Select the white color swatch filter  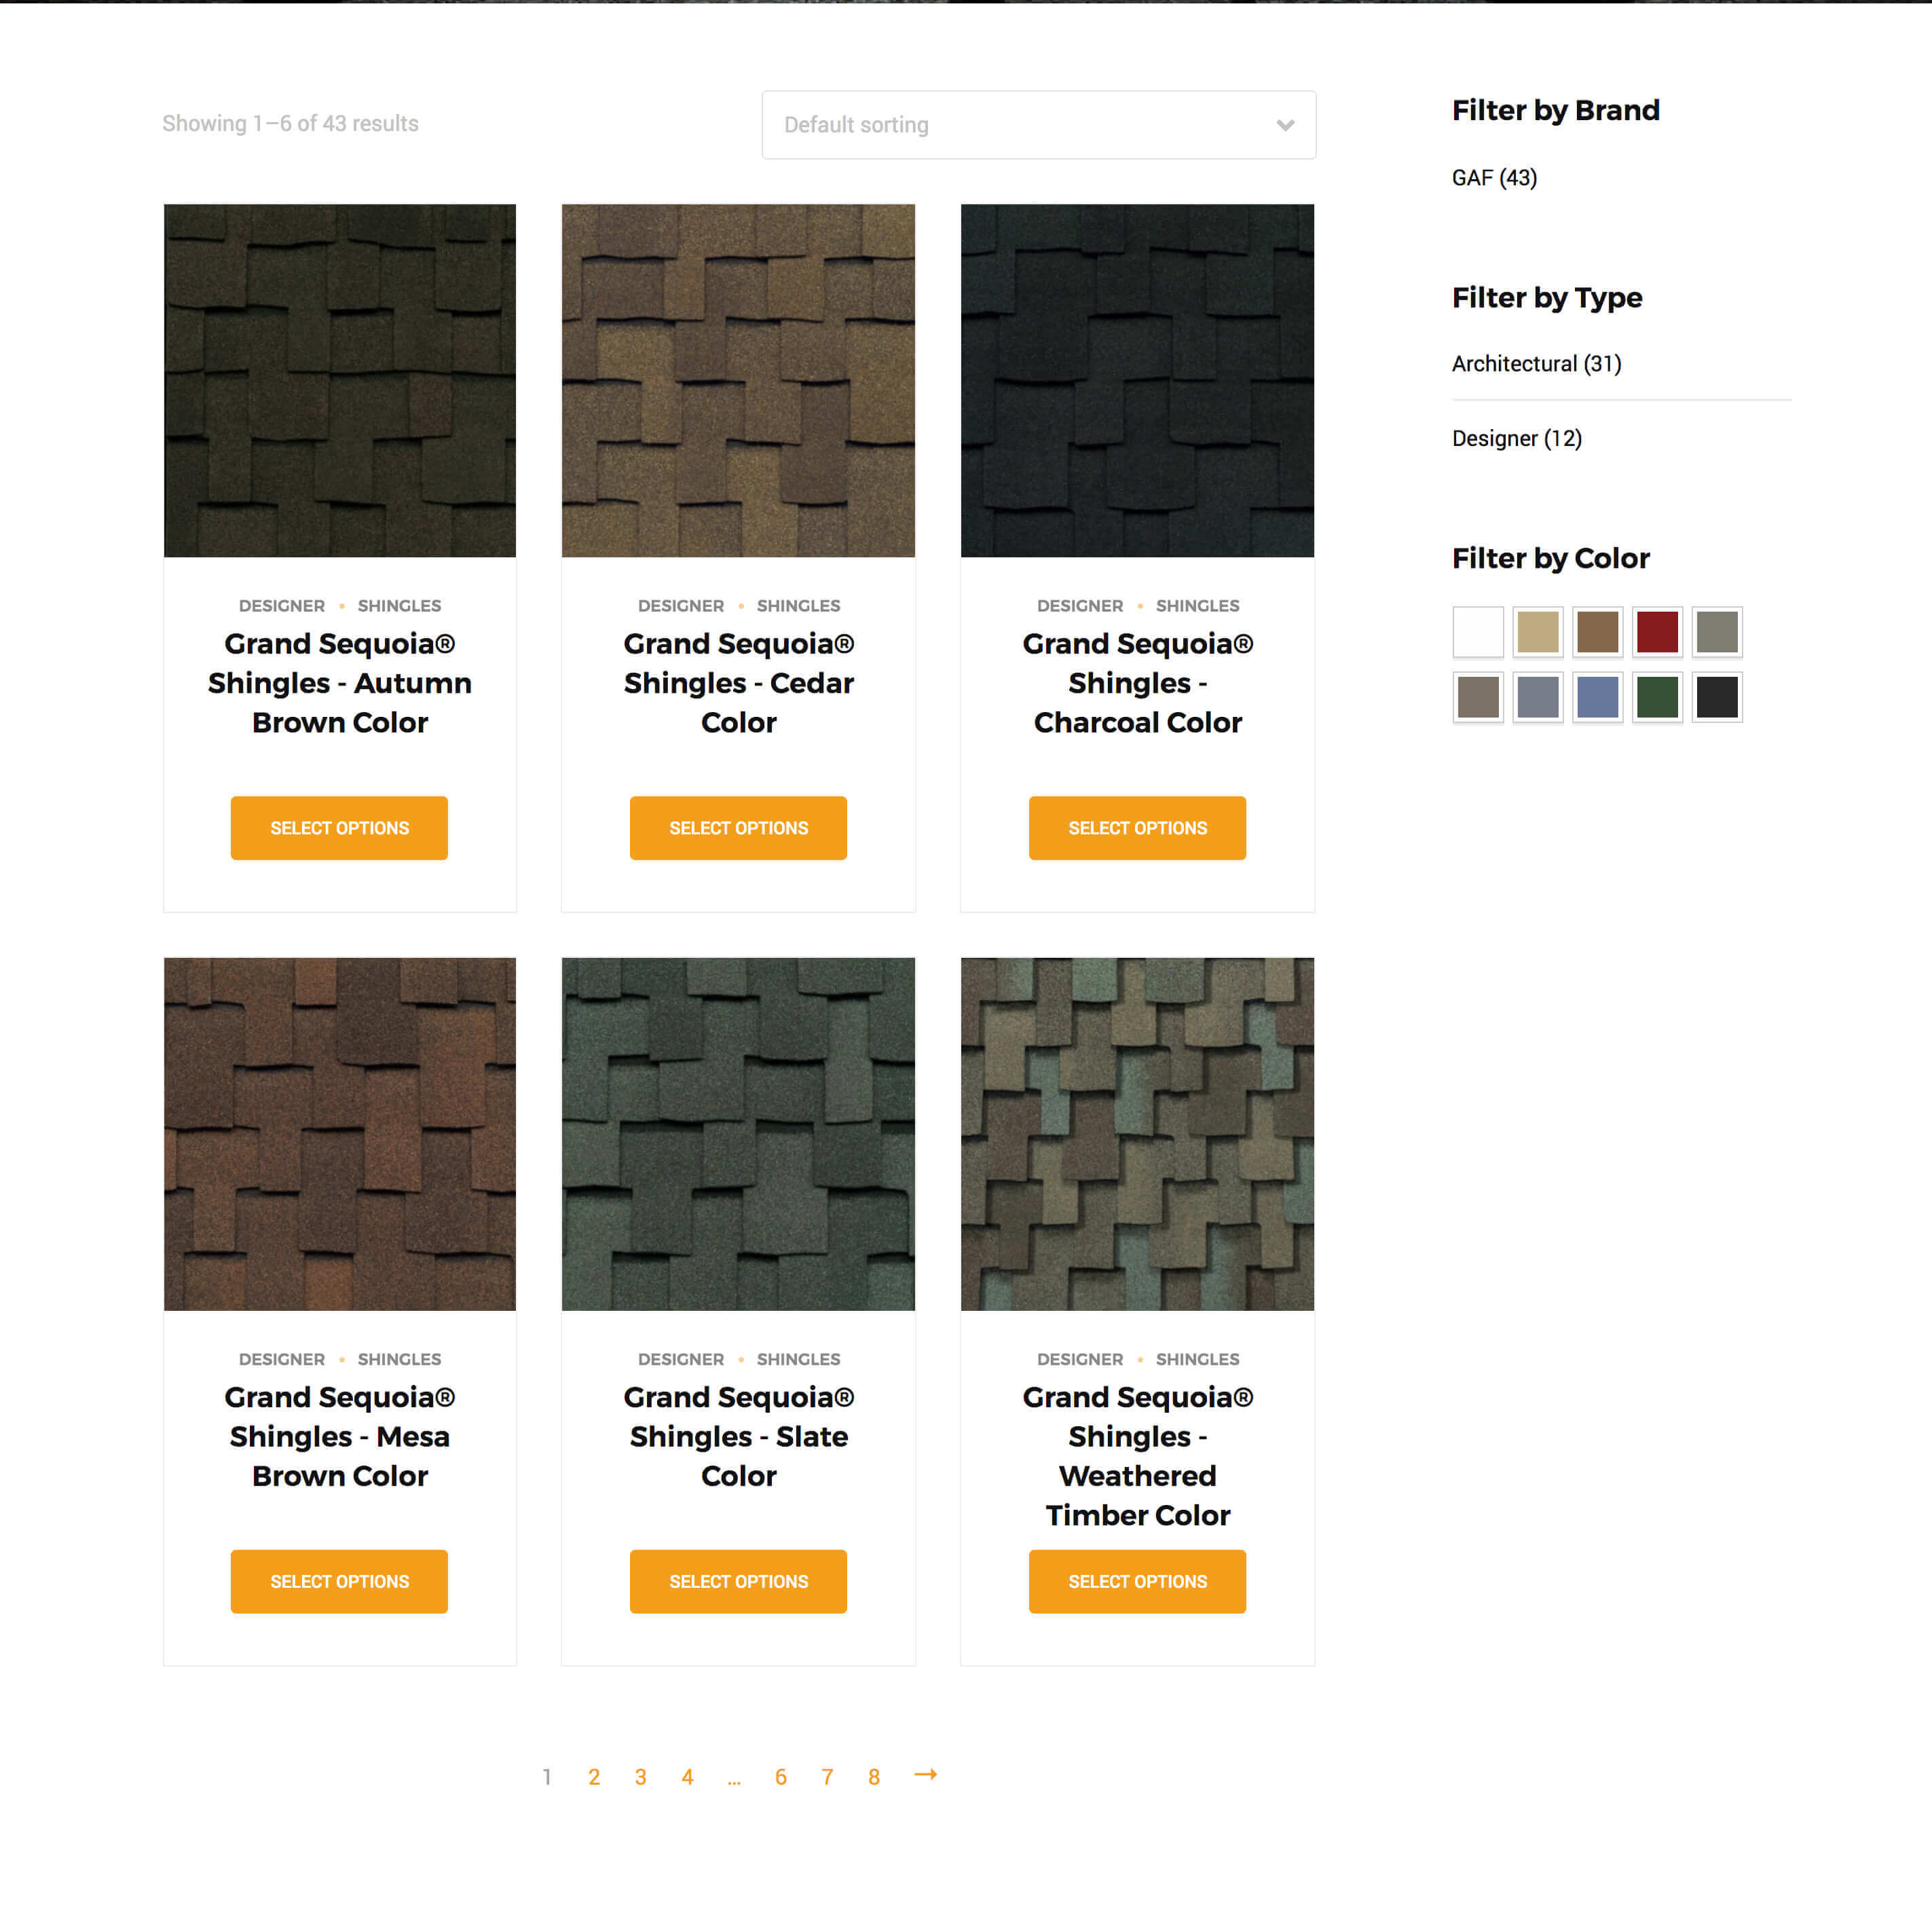pos(1478,632)
